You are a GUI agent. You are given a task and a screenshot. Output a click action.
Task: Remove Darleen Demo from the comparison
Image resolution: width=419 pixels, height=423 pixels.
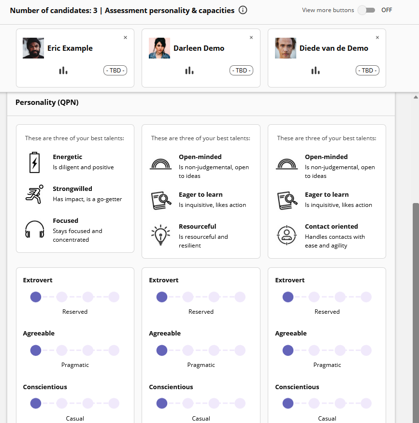[x=251, y=38]
